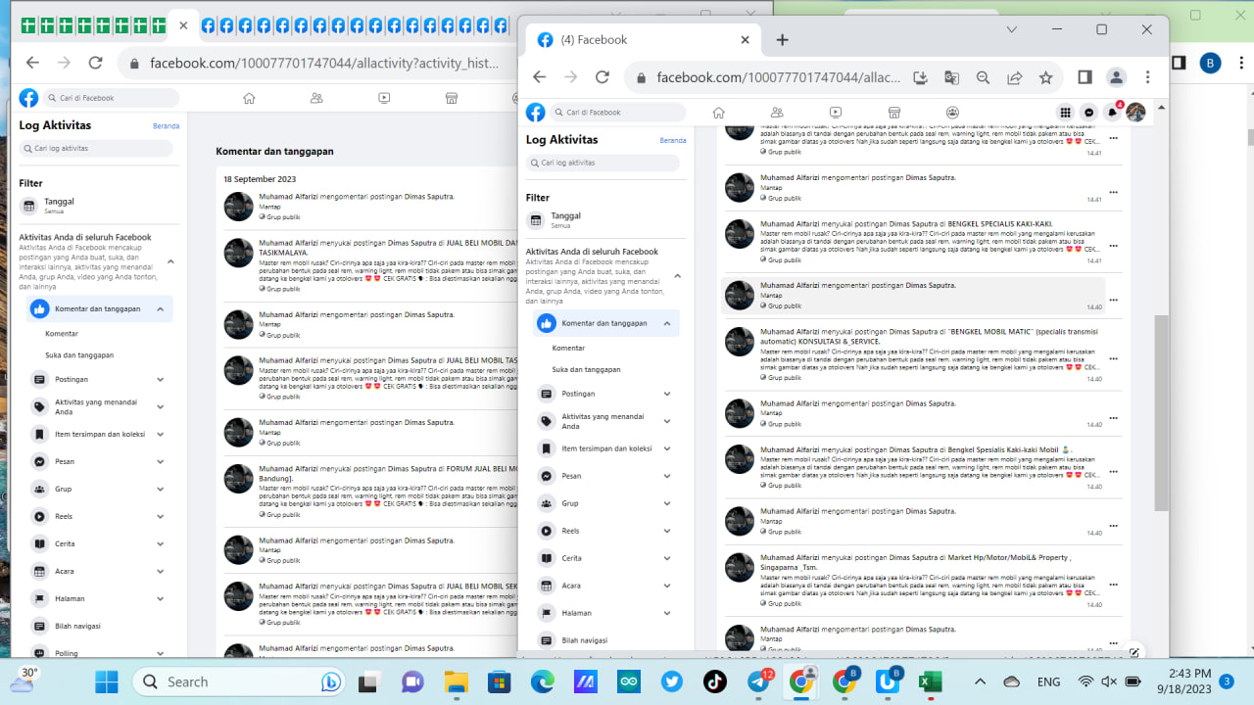Select Suka dan tanggapan in back window
The image size is (1254, 705).
[79, 355]
